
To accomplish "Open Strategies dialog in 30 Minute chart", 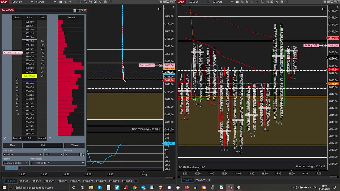I will click(282, 2).
